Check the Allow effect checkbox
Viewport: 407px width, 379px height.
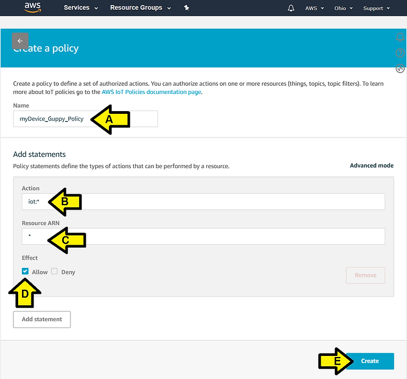25,271
